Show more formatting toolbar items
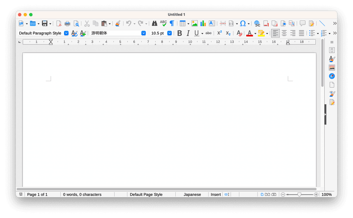Viewport: 353px width, 218px height. coord(335,34)
